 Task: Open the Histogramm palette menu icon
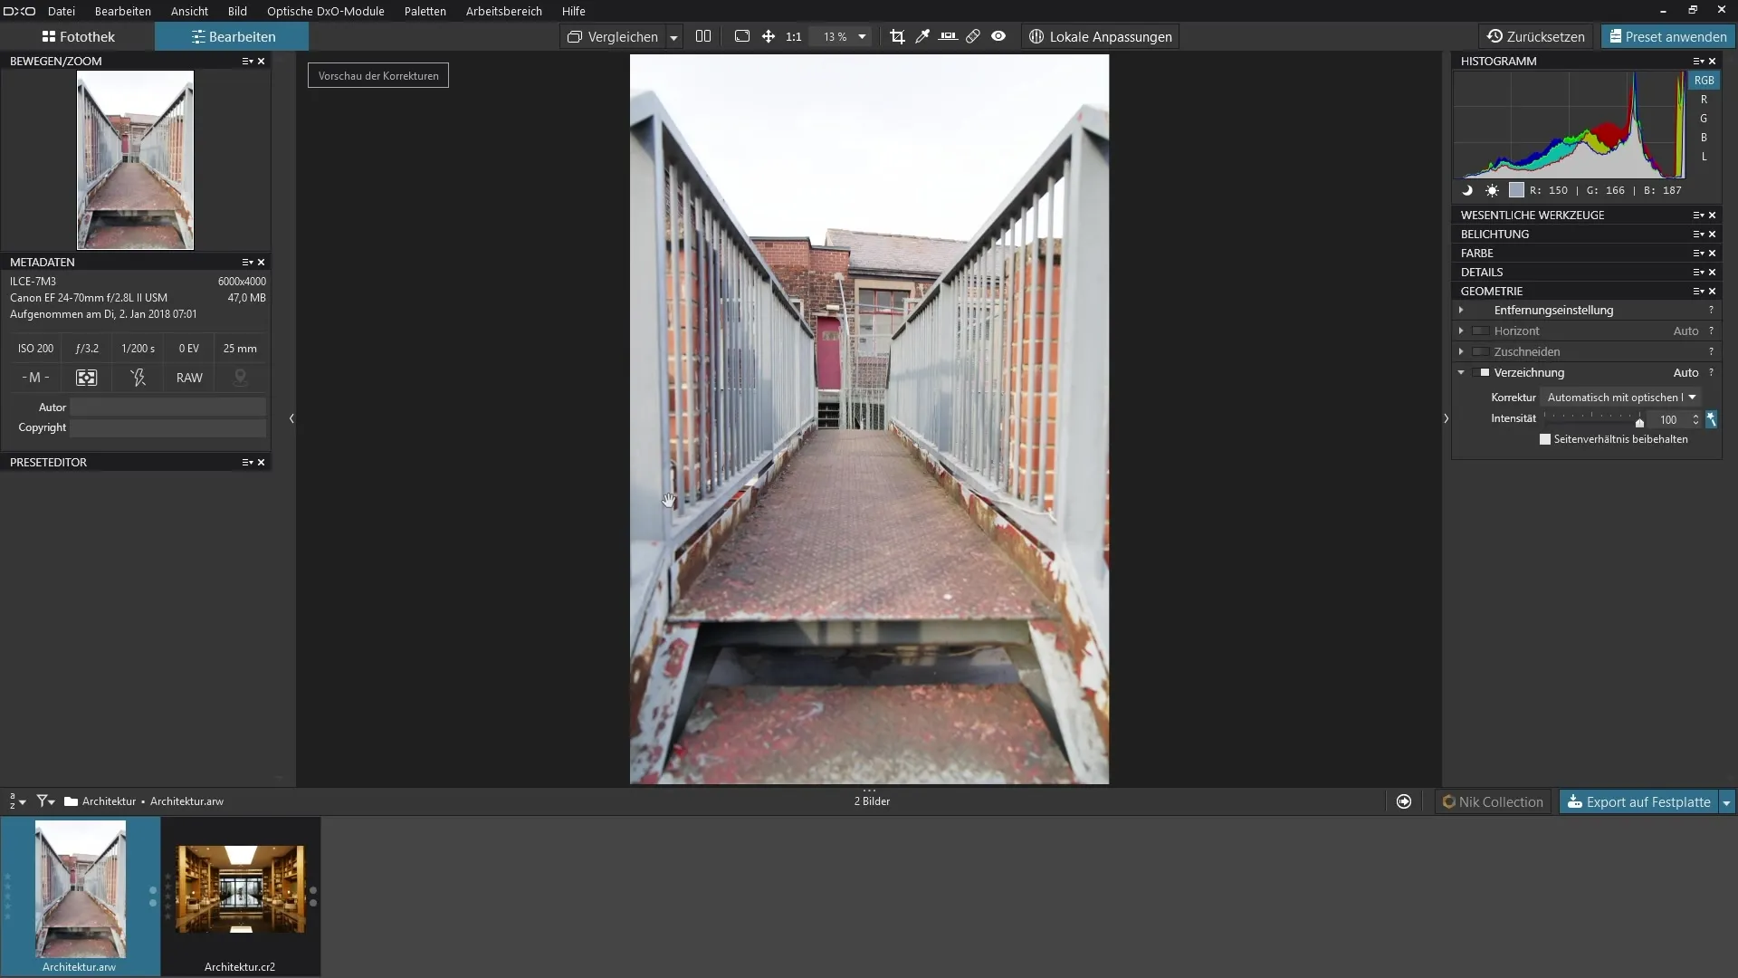coord(1698,62)
